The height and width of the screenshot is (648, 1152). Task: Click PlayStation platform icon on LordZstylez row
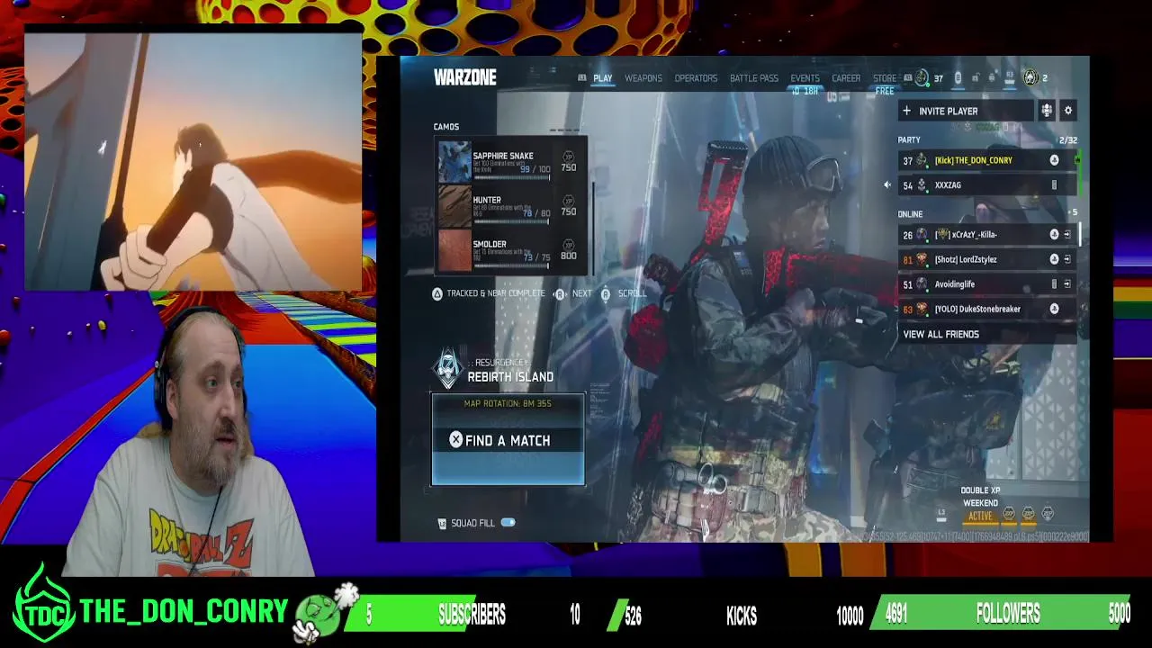tap(1054, 259)
